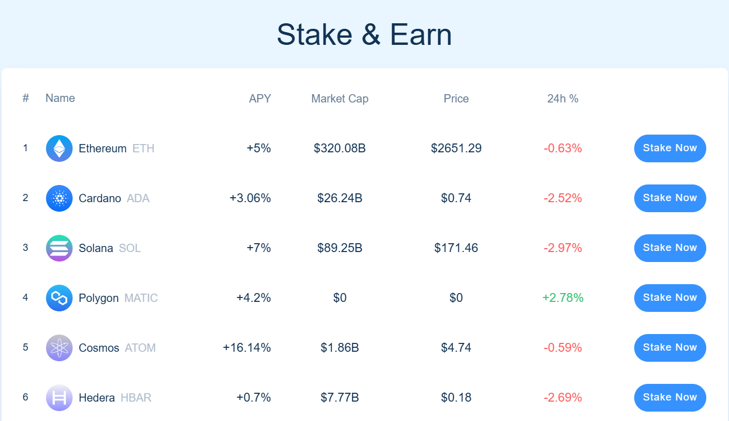Screen dimensions: 729x421
Task: Click the Polygon coin logo icon
Action: (x=59, y=298)
